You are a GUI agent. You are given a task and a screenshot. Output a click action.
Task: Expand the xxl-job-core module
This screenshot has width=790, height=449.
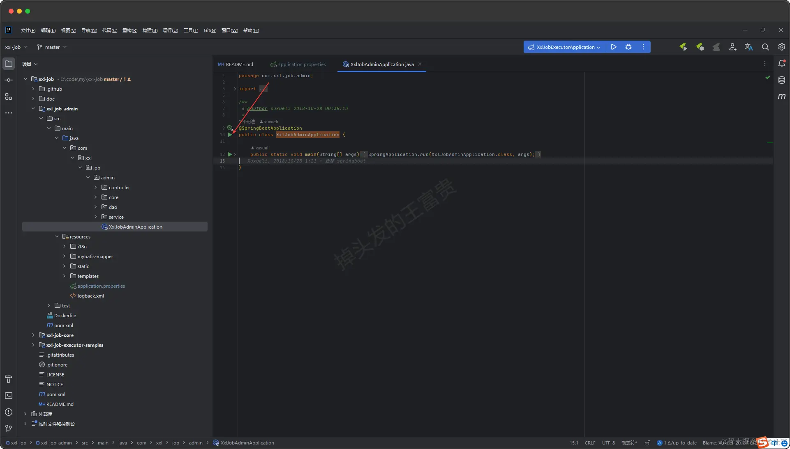click(33, 335)
